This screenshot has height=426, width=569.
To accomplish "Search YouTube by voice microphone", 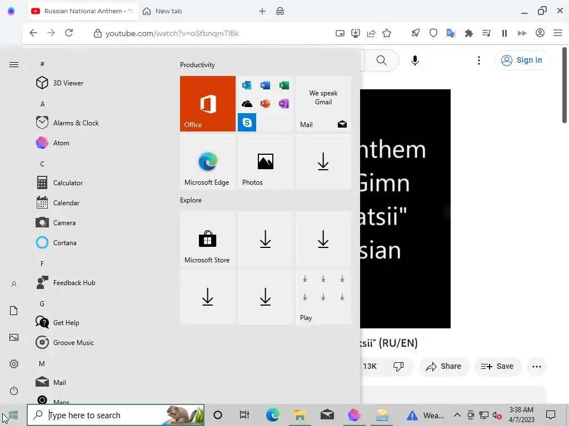I will (x=415, y=60).
